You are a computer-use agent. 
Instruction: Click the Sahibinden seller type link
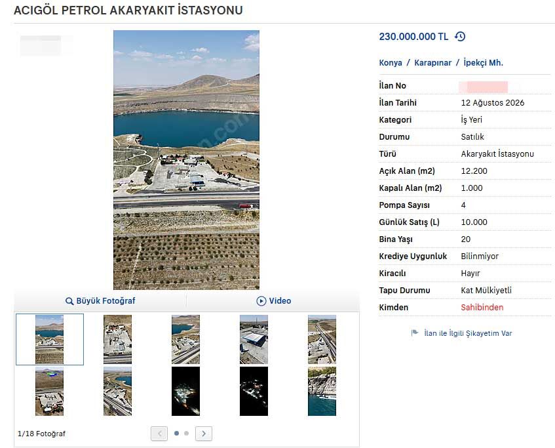(x=482, y=307)
